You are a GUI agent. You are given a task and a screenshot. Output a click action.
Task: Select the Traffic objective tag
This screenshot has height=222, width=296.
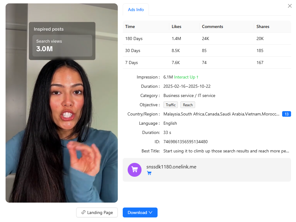(171, 105)
